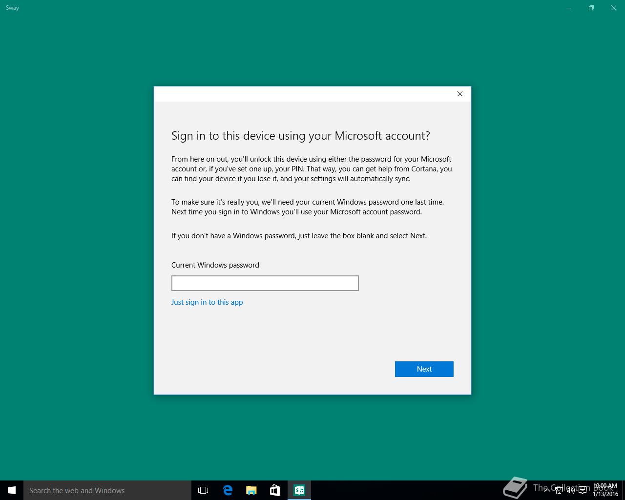The height and width of the screenshot is (500, 625).
Task: Open the volume control tray icon
Action: [571, 490]
